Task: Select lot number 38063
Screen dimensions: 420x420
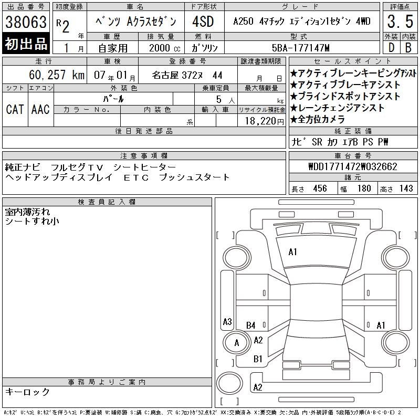Action: coord(26,22)
